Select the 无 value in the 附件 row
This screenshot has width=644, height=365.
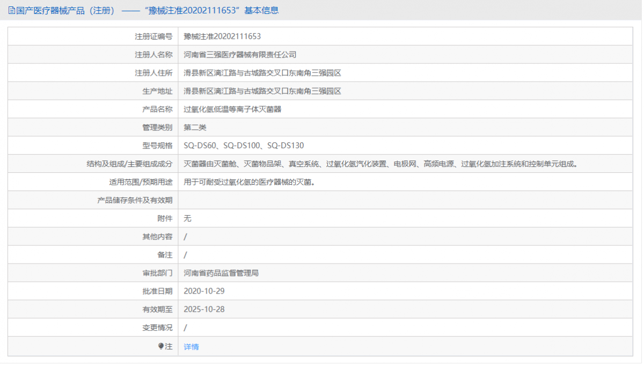[187, 218]
